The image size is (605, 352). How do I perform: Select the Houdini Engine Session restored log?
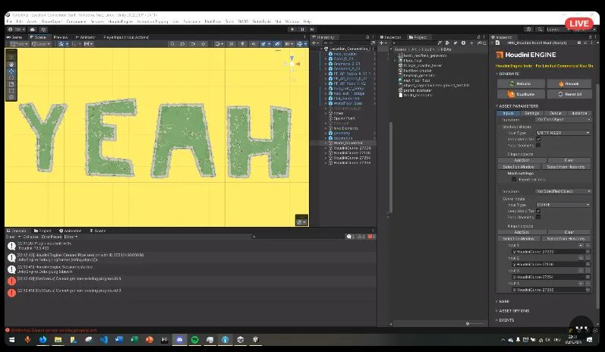191,269
